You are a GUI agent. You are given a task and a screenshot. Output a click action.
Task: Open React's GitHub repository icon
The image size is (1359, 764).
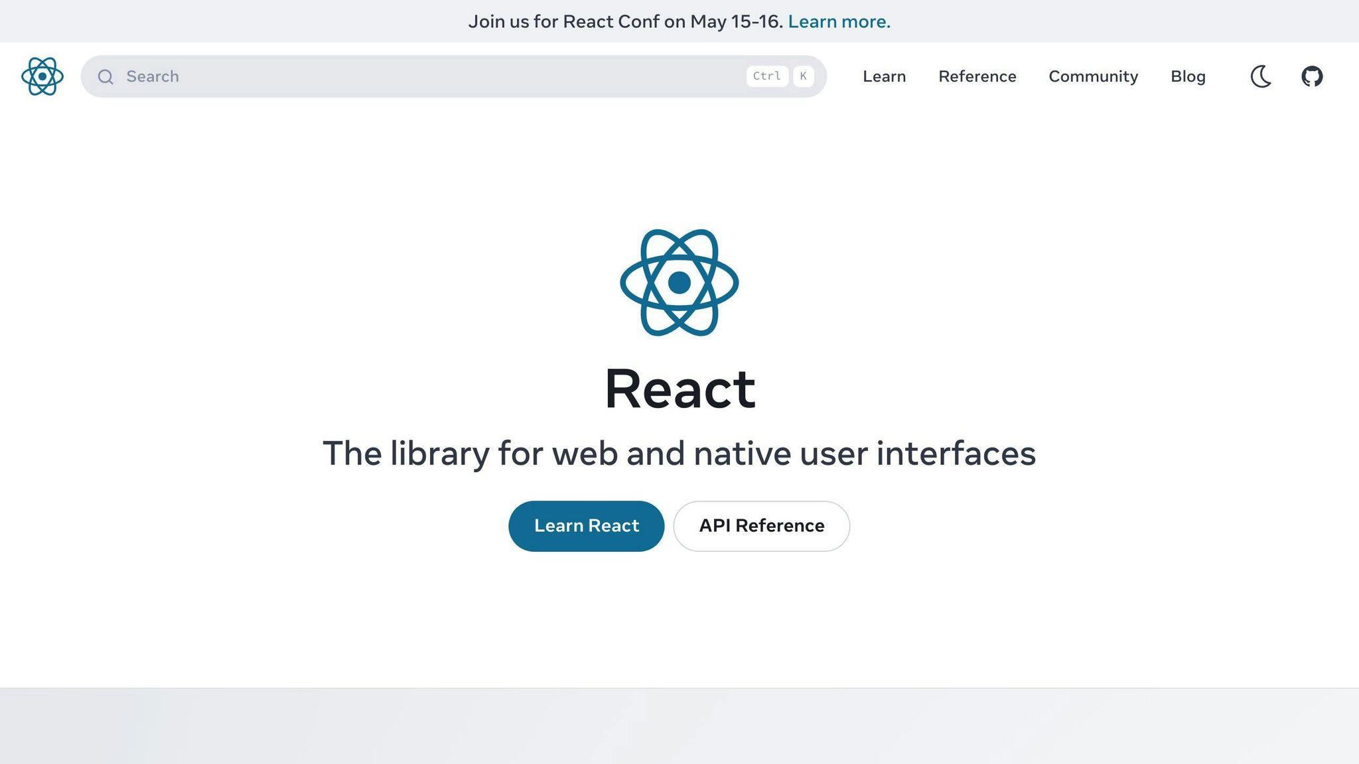click(1312, 76)
